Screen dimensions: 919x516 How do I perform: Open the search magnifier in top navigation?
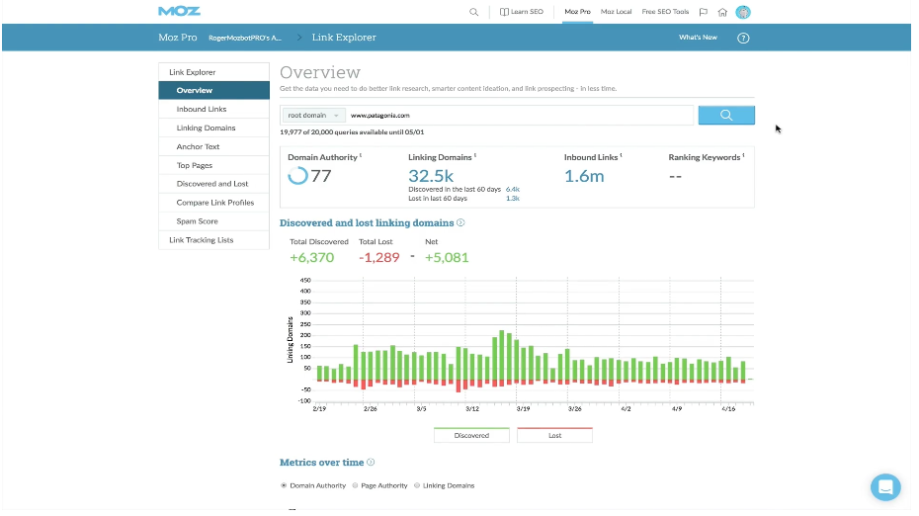473,12
